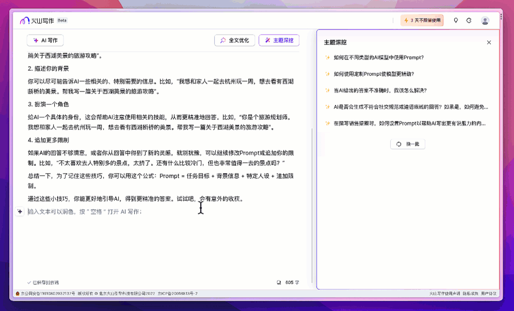Click the 全文优化 button
The width and height of the screenshot is (514, 311).
click(x=235, y=40)
